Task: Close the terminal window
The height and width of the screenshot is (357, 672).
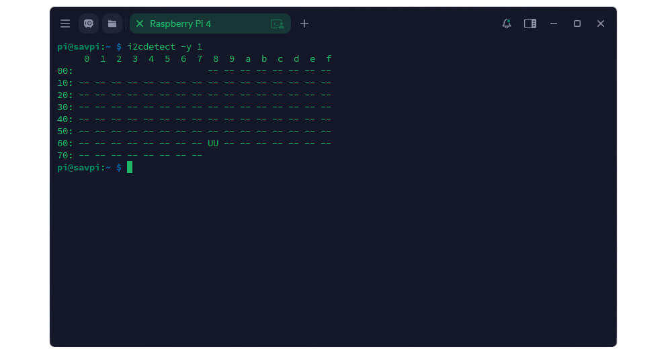Action: (x=601, y=23)
